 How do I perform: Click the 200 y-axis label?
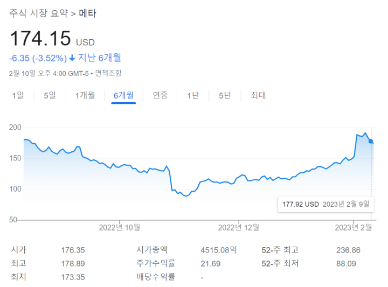pyautogui.click(x=15, y=128)
